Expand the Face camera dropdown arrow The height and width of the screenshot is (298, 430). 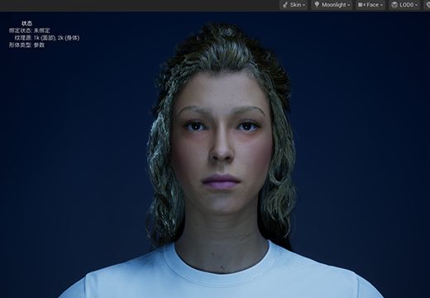(381, 5)
